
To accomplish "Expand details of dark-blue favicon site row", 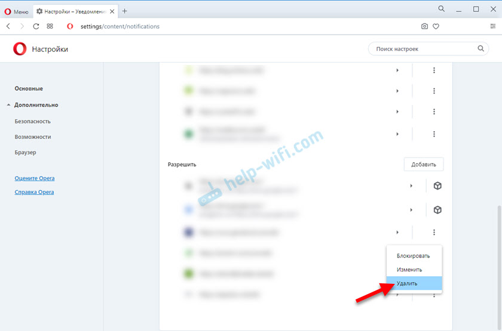I will 397,232.
